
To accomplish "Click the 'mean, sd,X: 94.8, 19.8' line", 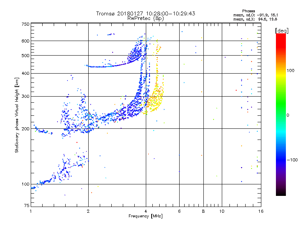I will coord(255,19).
